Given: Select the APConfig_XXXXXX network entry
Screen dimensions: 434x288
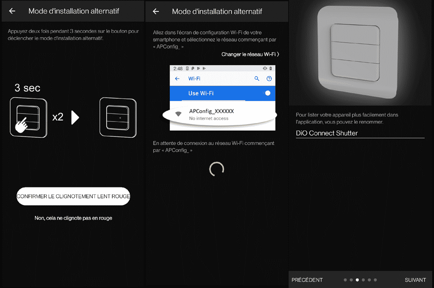Looking at the screenshot, I should point(220,115).
